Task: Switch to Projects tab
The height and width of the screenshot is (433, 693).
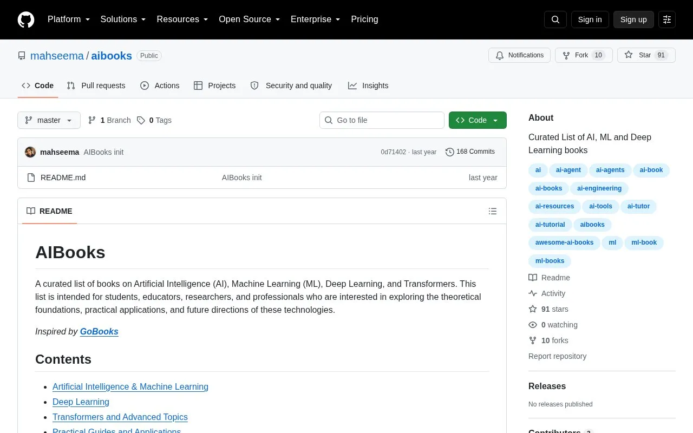Action: pyautogui.click(x=214, y=86)
